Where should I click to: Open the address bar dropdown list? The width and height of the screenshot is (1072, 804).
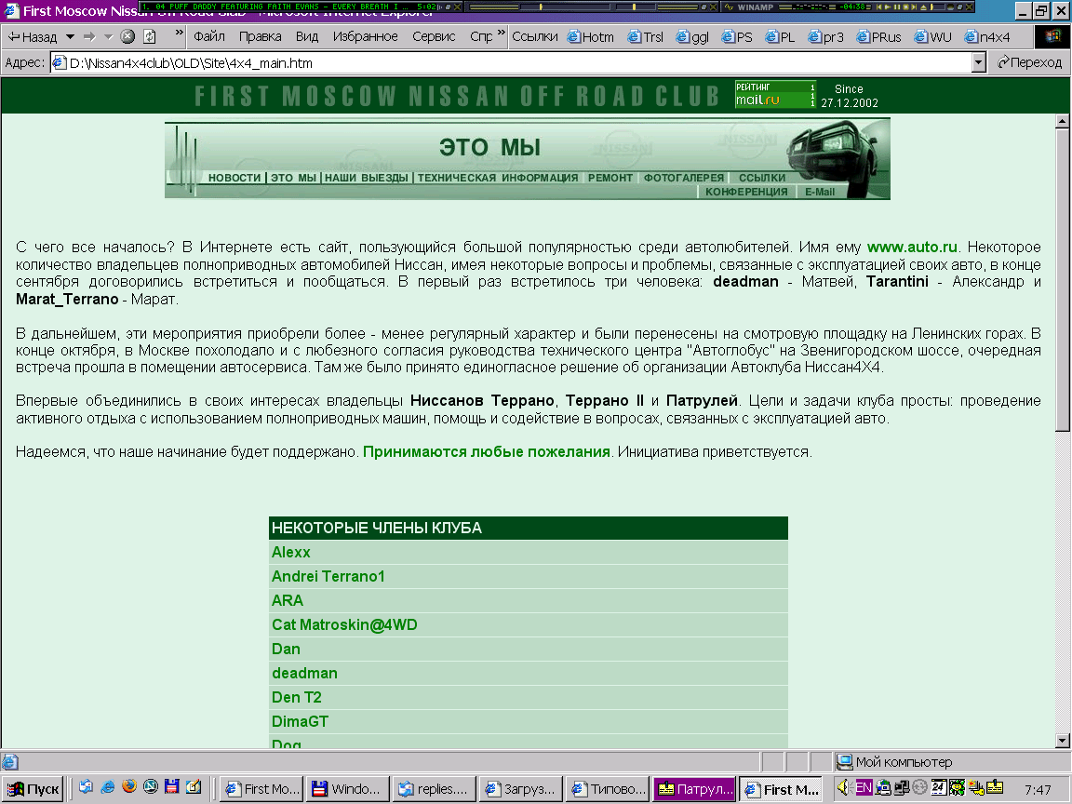click(x=978, y=63)
